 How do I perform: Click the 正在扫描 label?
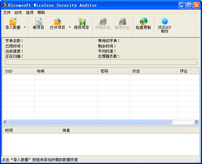[14, 56]
